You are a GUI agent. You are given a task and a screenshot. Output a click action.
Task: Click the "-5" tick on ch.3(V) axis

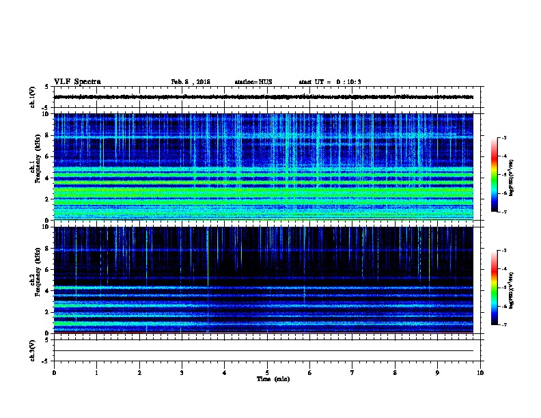(x=45, y=361)
